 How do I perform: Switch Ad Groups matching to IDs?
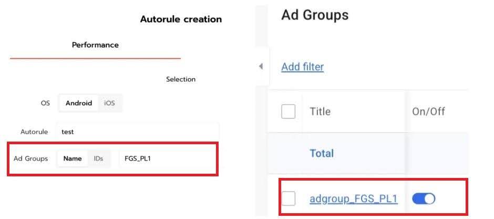pos(98,158)
